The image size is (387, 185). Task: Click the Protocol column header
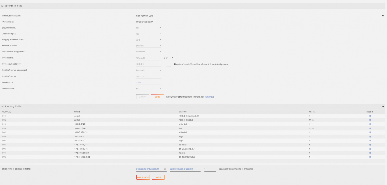tap(6, 112)
